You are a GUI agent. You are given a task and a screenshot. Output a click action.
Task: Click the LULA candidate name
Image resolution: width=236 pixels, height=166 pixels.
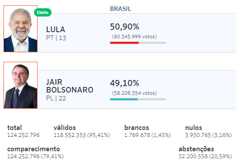coord(56,30)
